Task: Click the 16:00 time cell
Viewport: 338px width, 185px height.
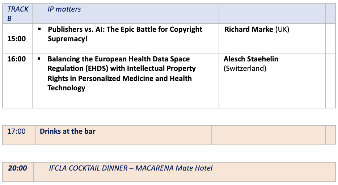Action: (17, 81)
